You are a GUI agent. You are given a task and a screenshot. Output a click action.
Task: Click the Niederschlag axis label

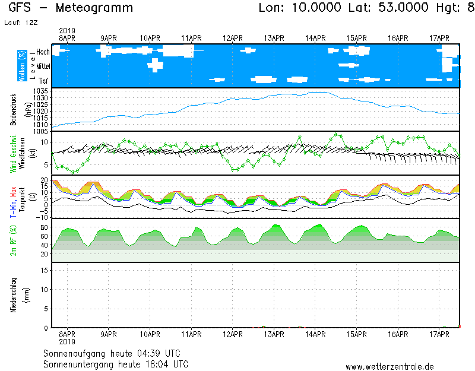coord(13,295)
